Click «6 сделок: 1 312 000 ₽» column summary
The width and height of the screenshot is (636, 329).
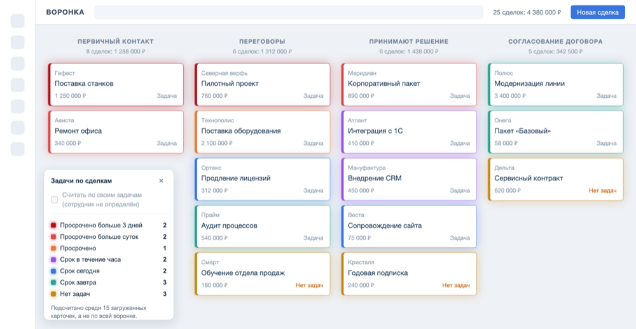click(262, 52)
